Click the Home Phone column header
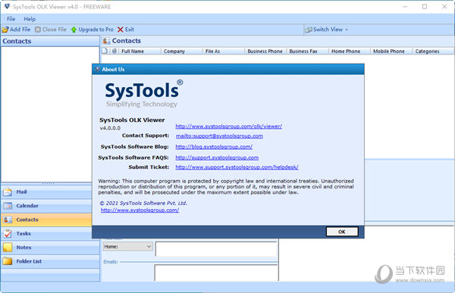Viewport: 455px width, 293px height. [349, 51]
